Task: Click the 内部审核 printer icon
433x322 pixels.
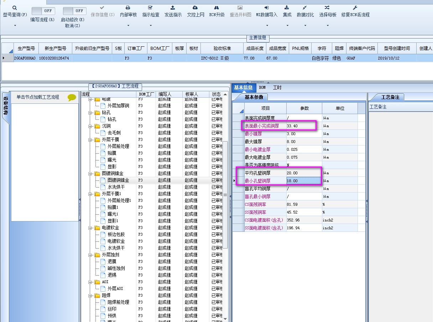Action: pyautogui.click(x=128, y=7)
